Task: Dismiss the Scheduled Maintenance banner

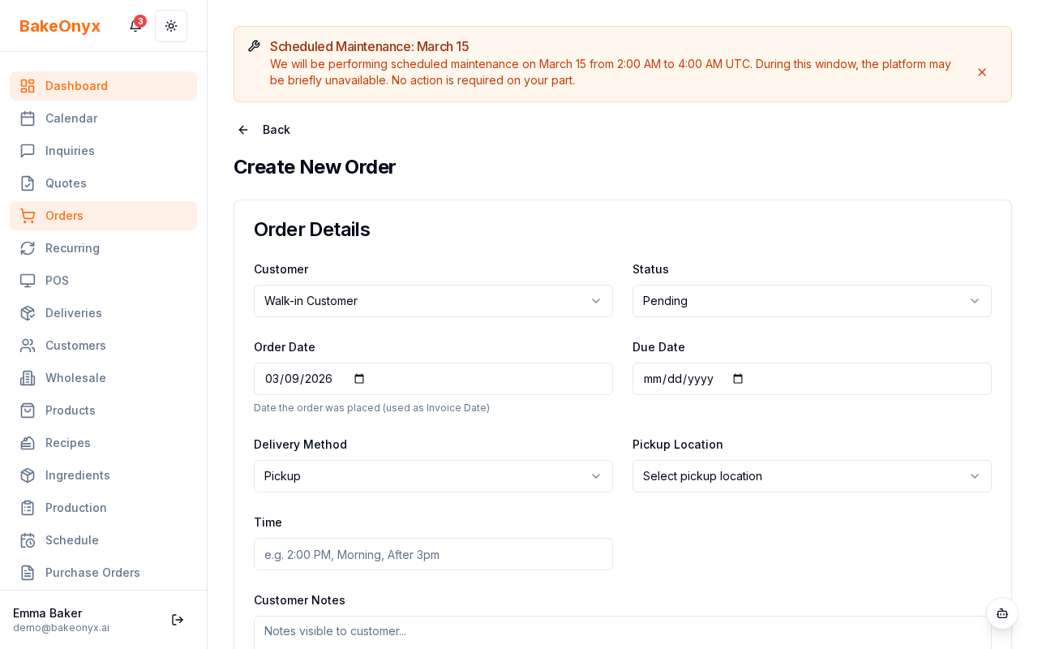Action: click(982, 72)
